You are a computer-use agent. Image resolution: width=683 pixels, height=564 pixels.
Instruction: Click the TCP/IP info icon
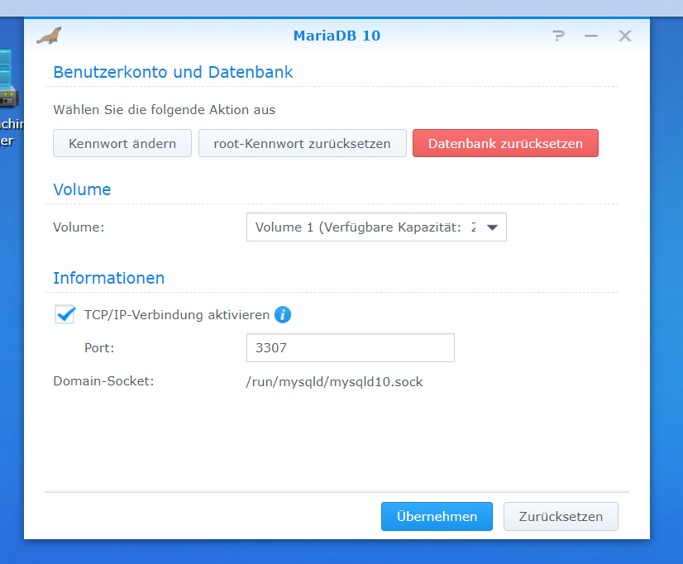(283, 314)
